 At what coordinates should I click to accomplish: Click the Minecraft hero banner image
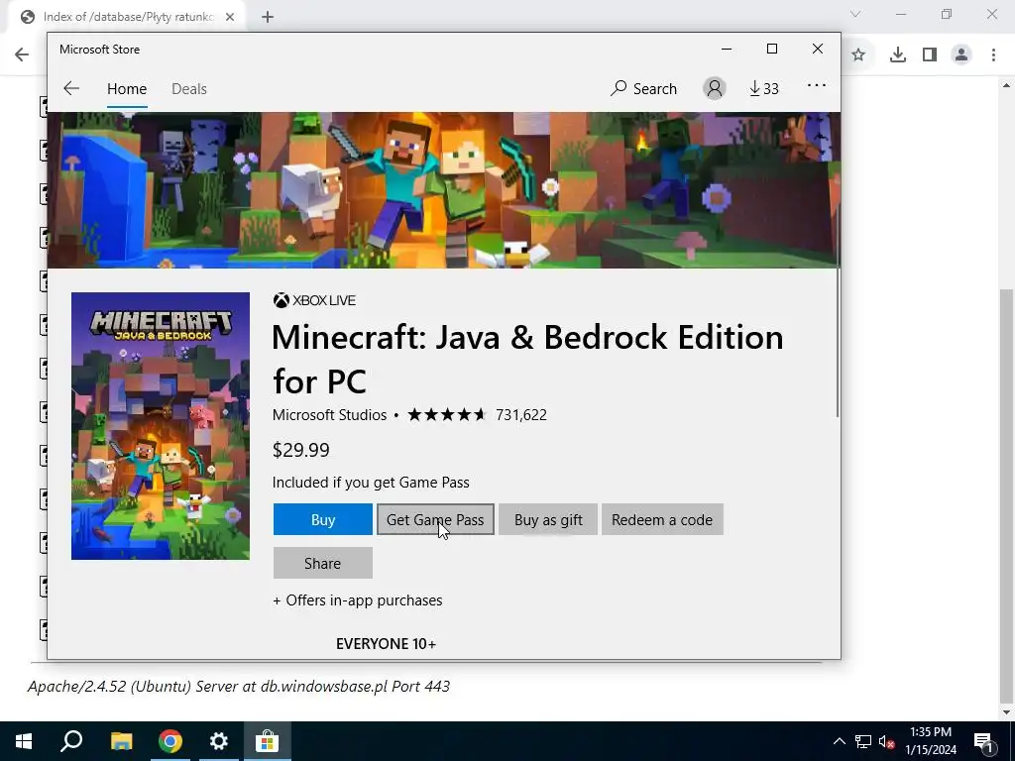(443, 190)
